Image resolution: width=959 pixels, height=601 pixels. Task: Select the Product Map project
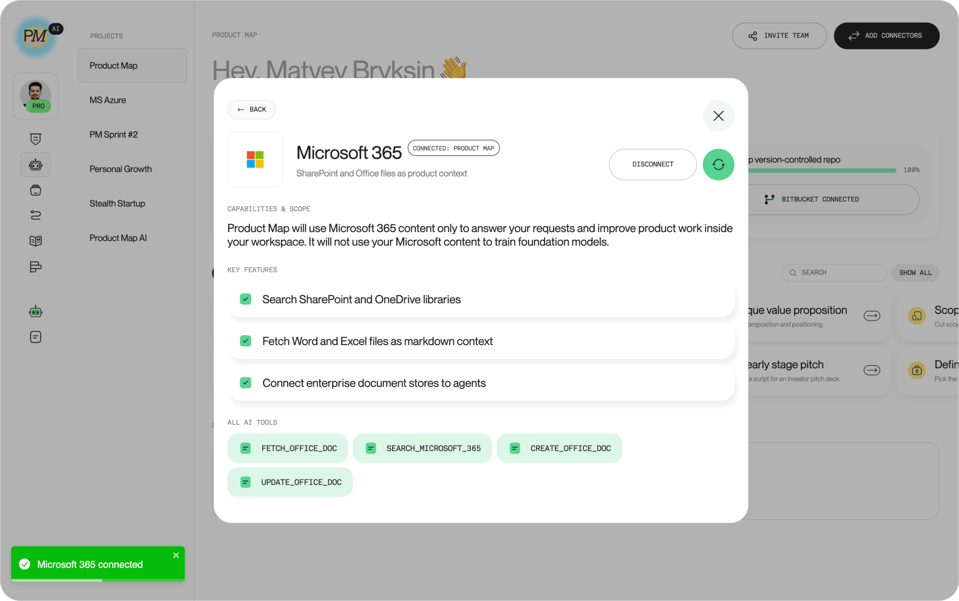click(132, 66)
